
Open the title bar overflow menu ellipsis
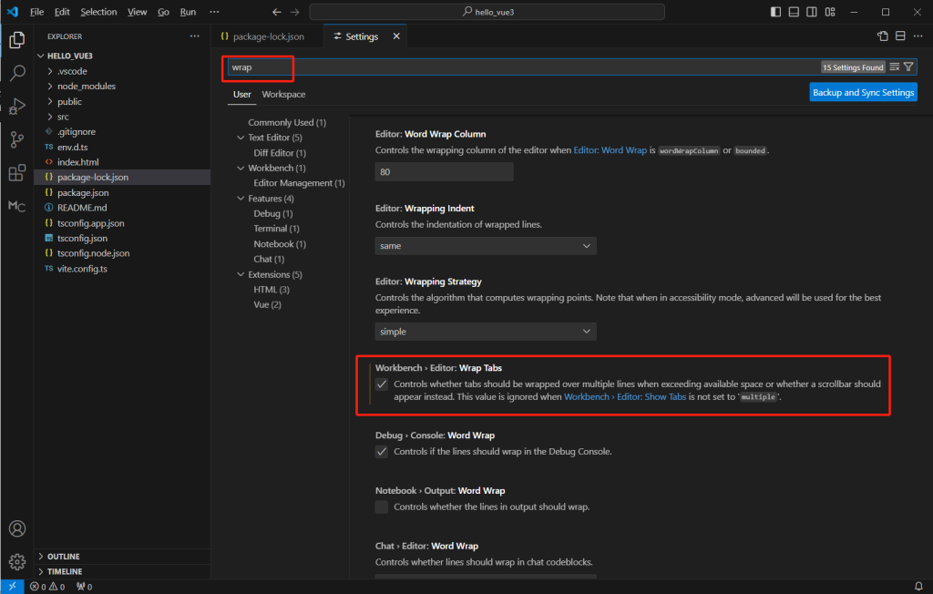tap(214, 12)
